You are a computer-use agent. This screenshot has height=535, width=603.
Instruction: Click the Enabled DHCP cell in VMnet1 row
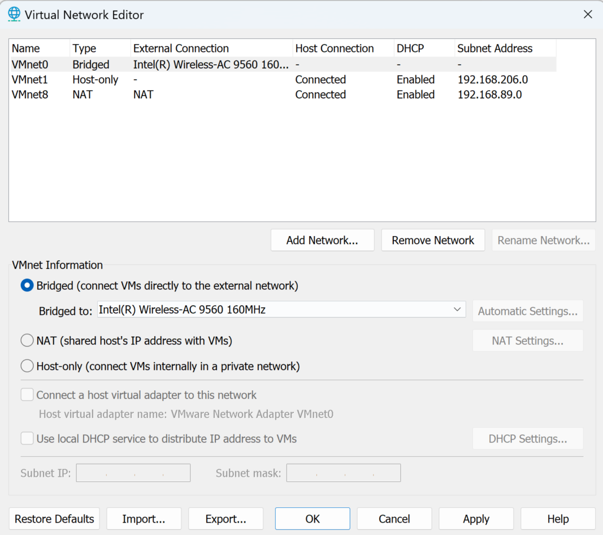pyautogui.click(x=416, y=79)
